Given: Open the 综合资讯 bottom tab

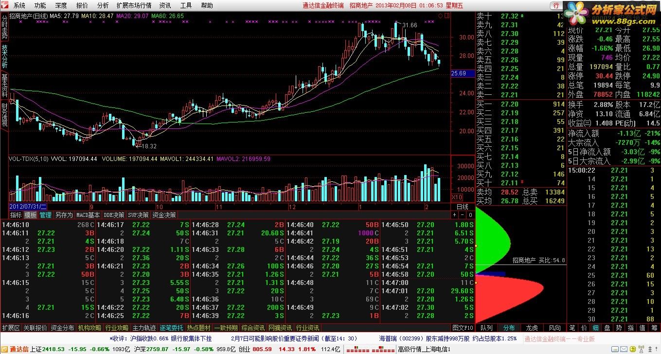Looking at the screenshot, I should [253, 328].
